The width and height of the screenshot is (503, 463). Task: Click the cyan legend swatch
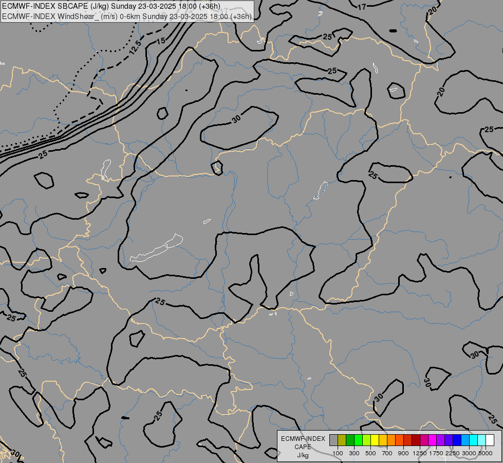click(x=474, y=440)
